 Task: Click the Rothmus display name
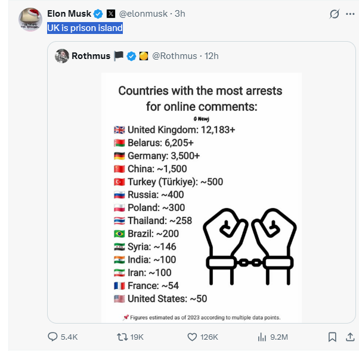91,56
